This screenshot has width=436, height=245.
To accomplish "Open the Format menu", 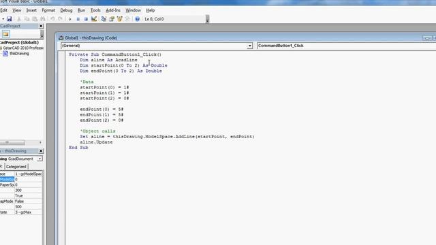I will click(x=48, y=10).
